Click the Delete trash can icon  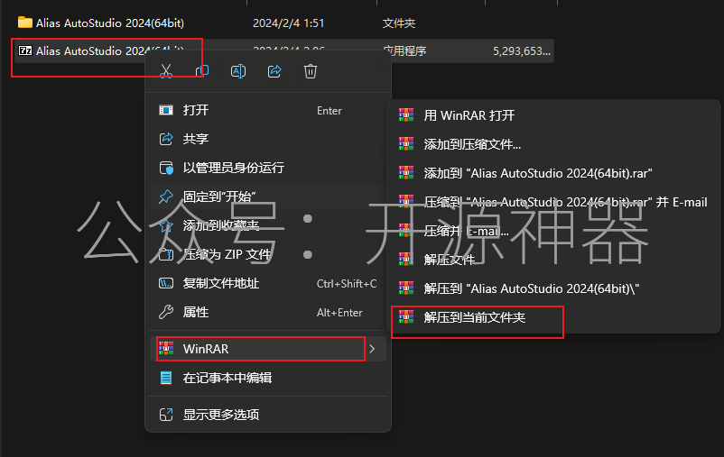[x=311, y=71]
